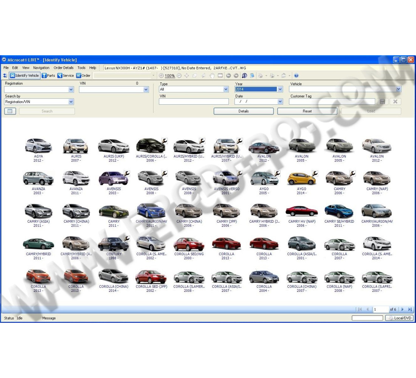Open the Edit menu
Image resolution: width=416 pixels, height=378 pixels.
[x=15, y=68]
